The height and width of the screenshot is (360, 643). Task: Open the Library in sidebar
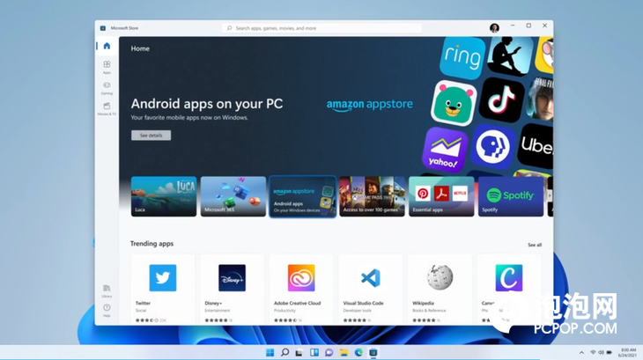107,290
